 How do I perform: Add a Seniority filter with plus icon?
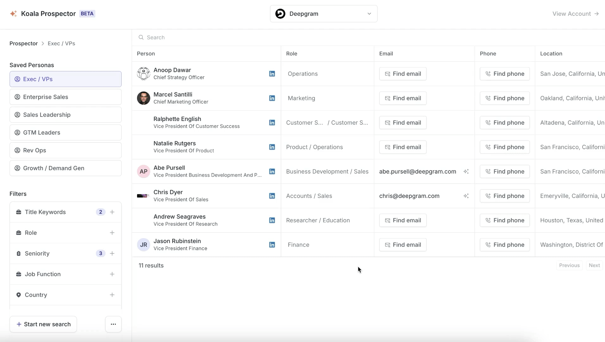point(112,253)
